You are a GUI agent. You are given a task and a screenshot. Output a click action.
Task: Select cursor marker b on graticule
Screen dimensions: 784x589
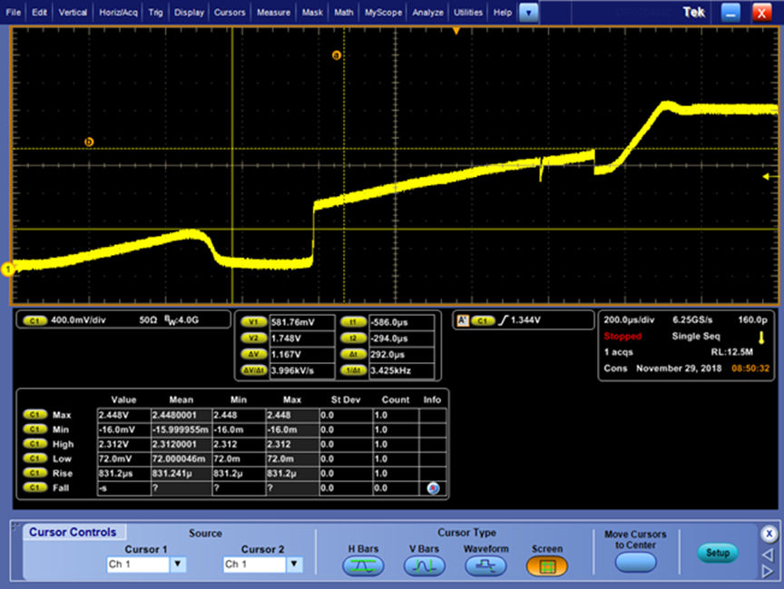(x=89, y=142)
